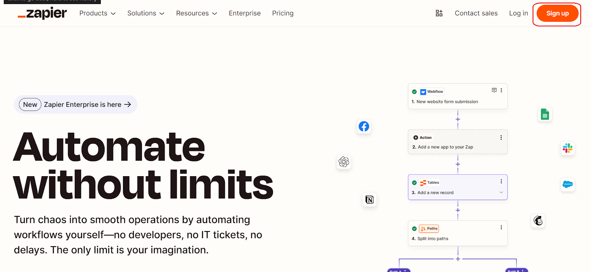The width and height of the screenshot is (591, 272).
Task: Click the Zapier logo
Action: pyautogui.click(x=42, y=14)
